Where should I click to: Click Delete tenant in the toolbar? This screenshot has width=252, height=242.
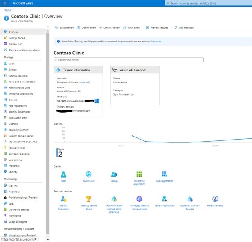tap(87, 27)
